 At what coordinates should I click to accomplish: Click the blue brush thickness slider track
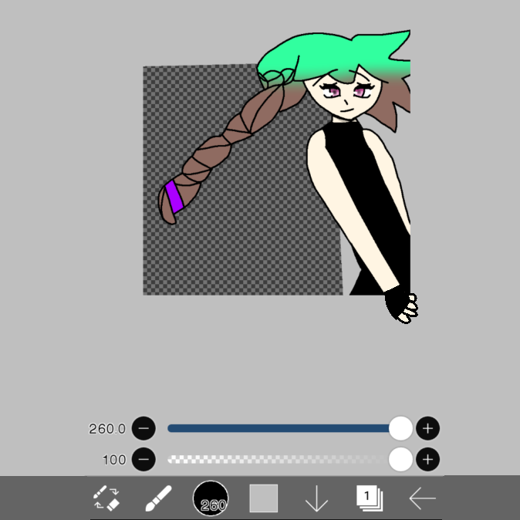click(x=279, y=428)
